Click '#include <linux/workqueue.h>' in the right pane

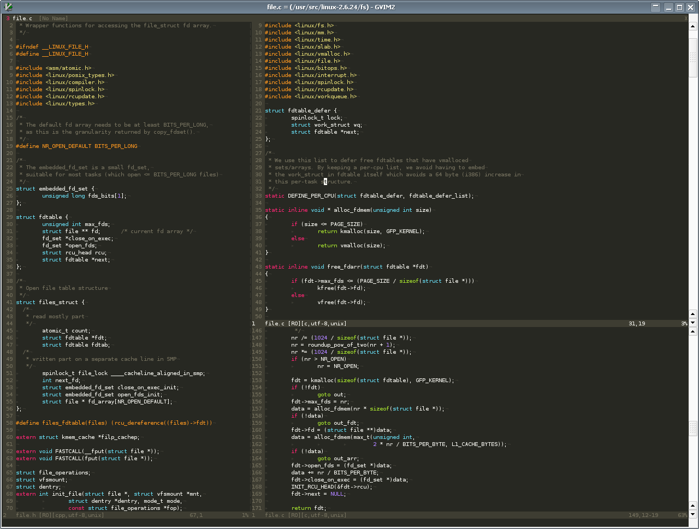tap(310, 97)
